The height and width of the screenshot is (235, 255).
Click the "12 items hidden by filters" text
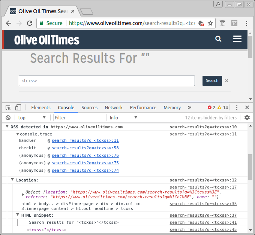(x=211, y=117)
